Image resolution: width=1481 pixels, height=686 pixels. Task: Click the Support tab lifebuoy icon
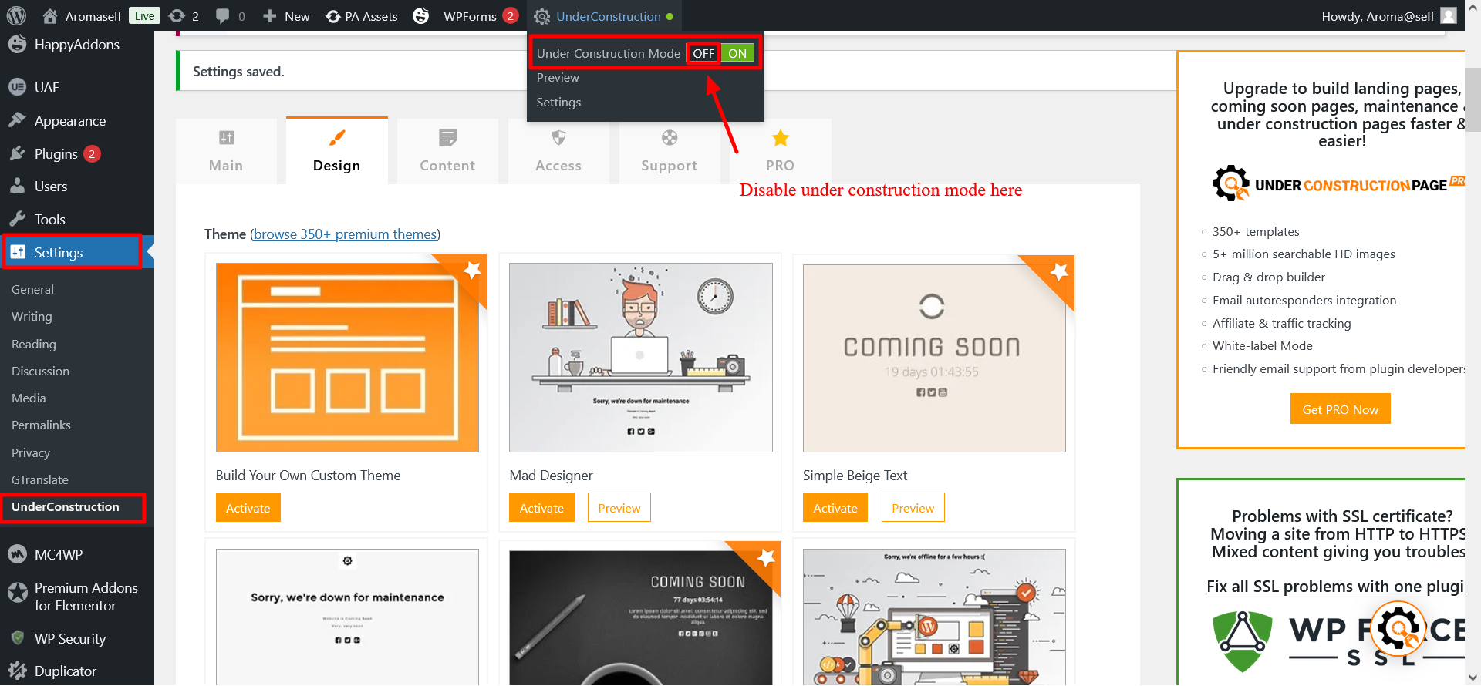[x=670, y=138]
